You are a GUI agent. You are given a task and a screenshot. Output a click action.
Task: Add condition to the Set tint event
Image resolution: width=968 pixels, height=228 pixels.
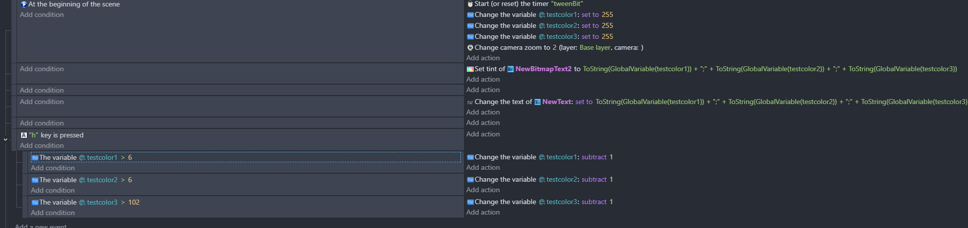(x=42, y=69)
